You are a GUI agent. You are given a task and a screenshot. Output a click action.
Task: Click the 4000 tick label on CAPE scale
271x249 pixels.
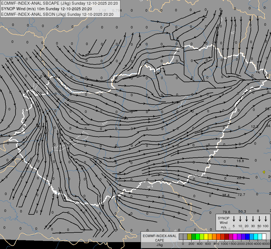258,244
